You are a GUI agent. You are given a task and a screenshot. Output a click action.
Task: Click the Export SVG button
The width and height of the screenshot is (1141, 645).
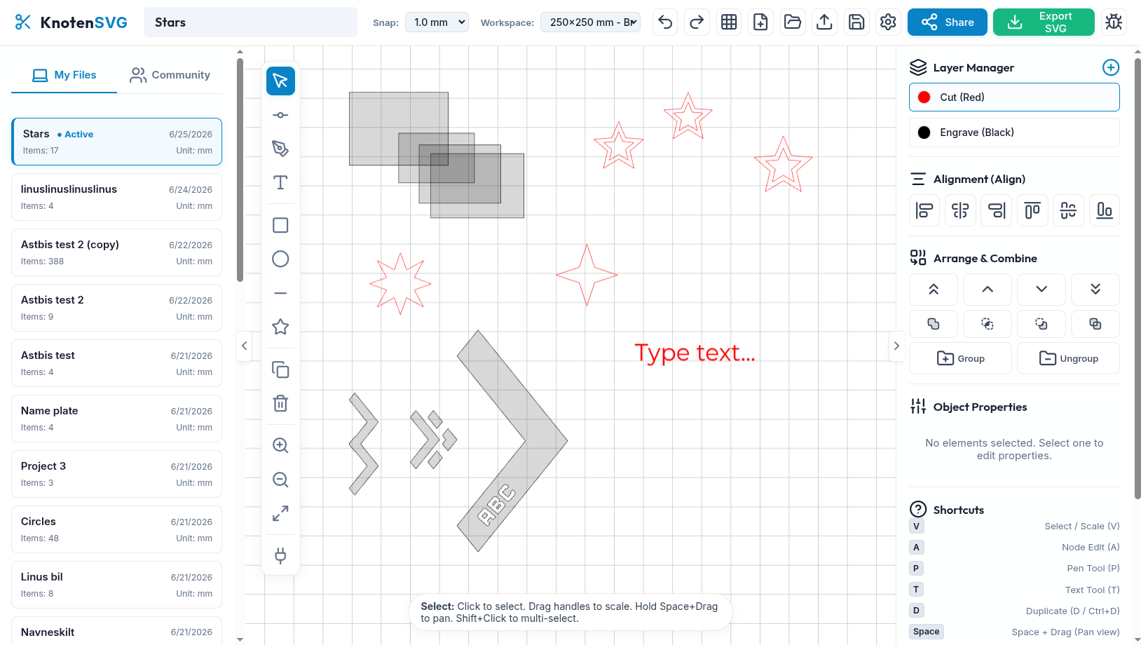click(1044, 22)
